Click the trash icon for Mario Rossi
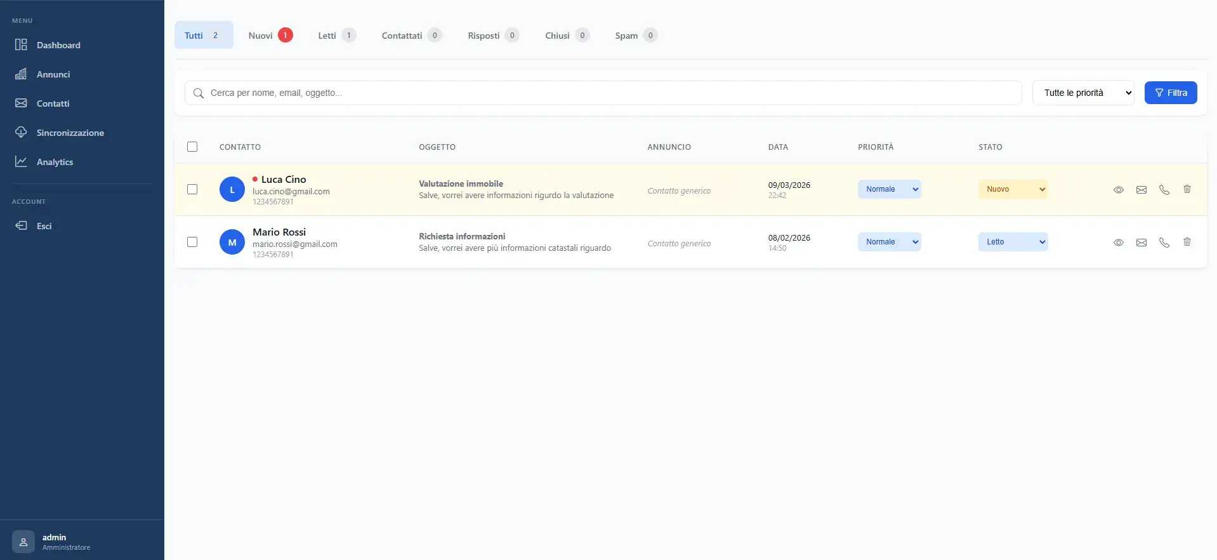Image resolution: width=1217 pixels, height=560 pixels. 1187,242
